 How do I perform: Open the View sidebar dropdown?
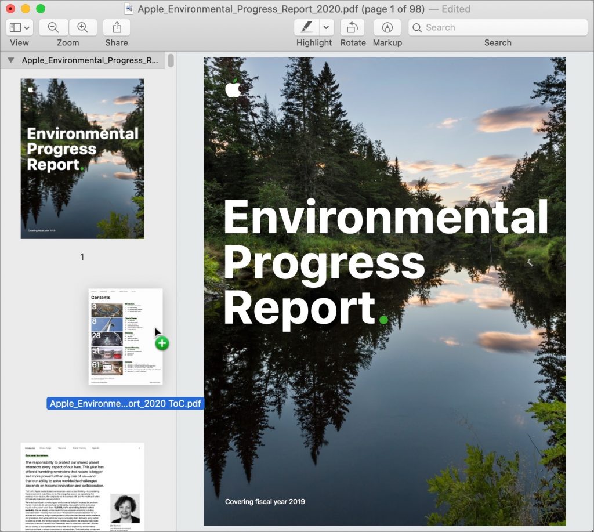pos(20,27)
